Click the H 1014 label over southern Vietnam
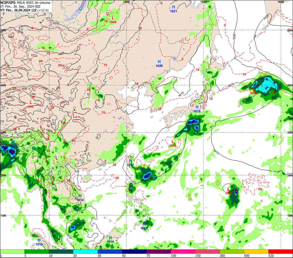293x258 pixels. [x=80, y=198]
